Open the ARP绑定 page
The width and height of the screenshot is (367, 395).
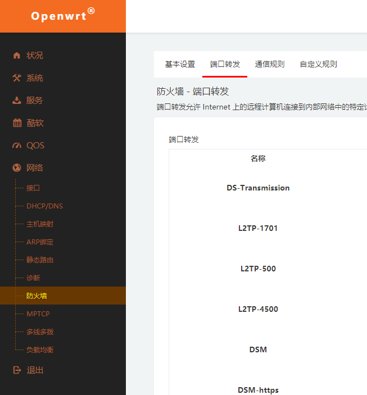pos(40,242)
